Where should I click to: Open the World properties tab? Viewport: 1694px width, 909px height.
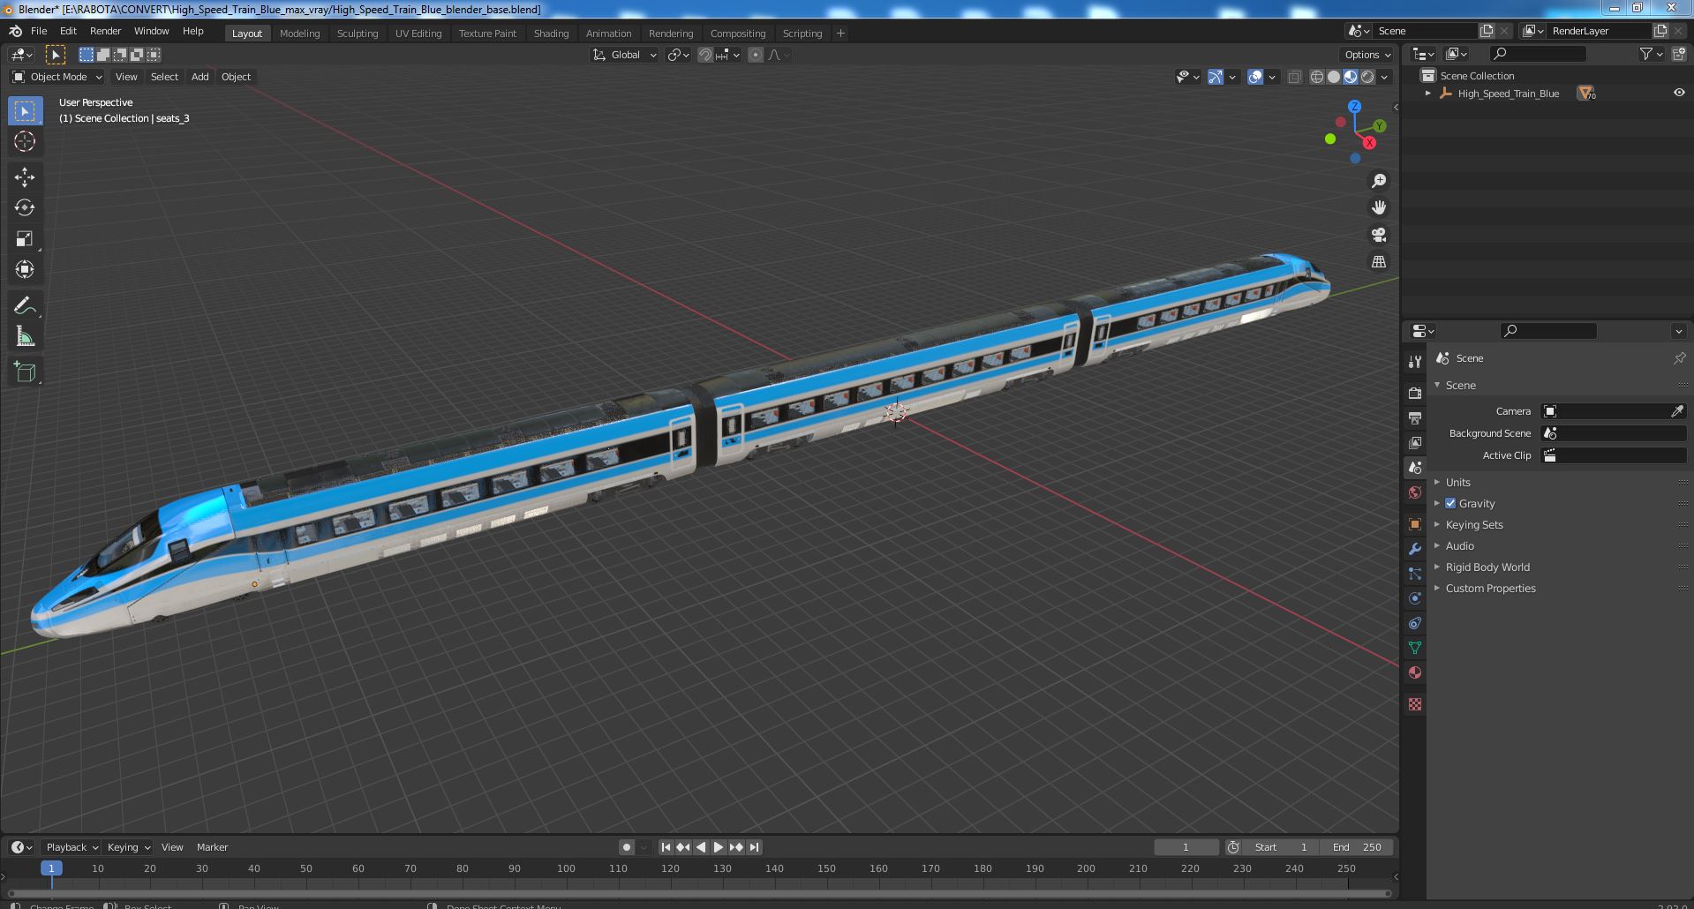[1415, 492]
